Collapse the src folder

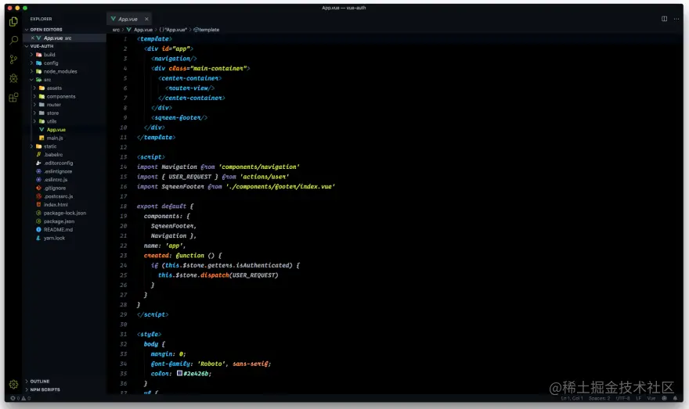[x=47, y=80]
